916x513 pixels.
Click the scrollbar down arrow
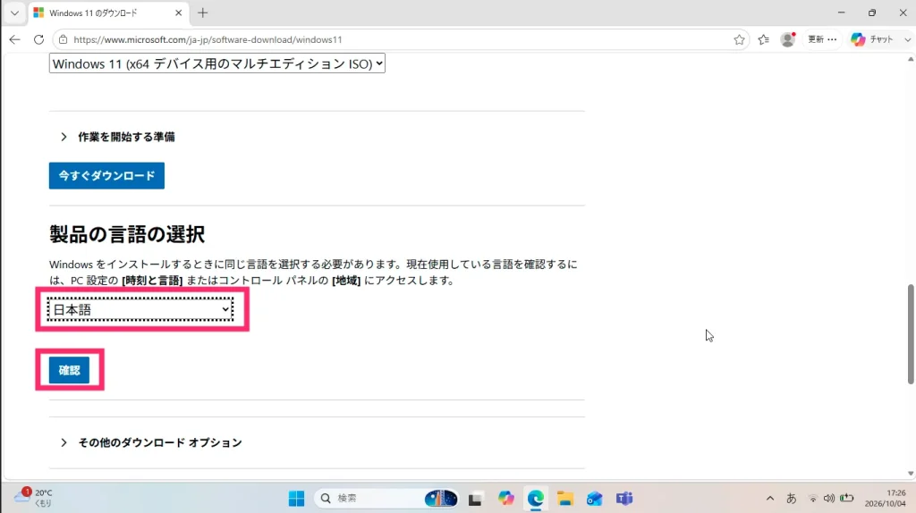910,474
